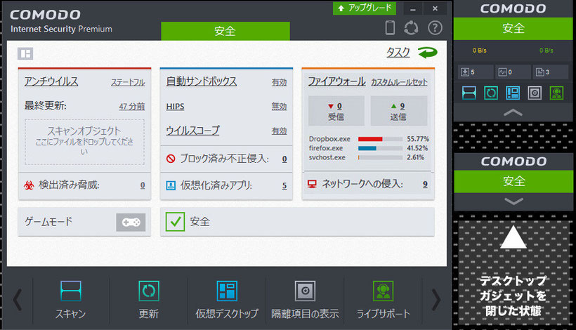Click the update icon in widget
The height and width of the screenshot is (330, 576).
pos(491,93)
